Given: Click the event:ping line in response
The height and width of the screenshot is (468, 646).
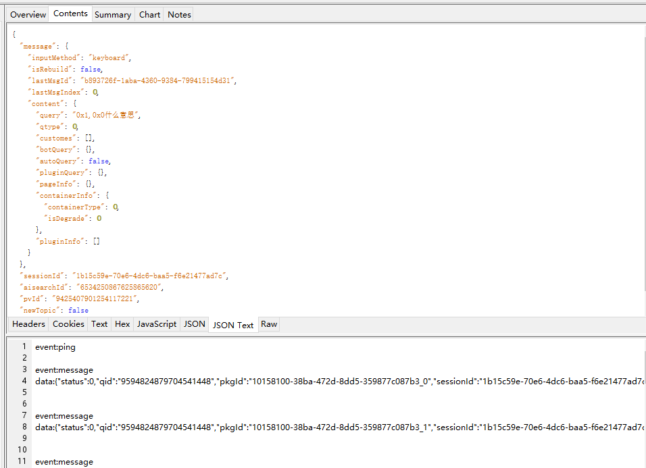Looking at the screenshot, I should pos(55,347).
